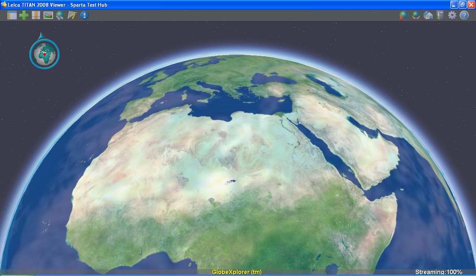Click the GlobeXplorer (tm) label

click(237, 272)
